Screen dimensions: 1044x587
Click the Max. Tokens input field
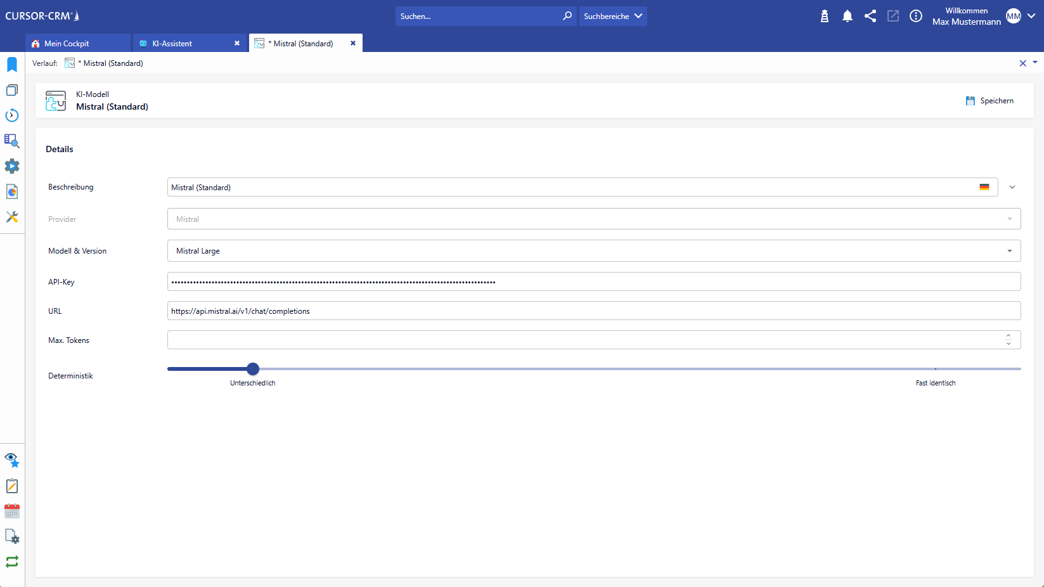click(583, 340)
